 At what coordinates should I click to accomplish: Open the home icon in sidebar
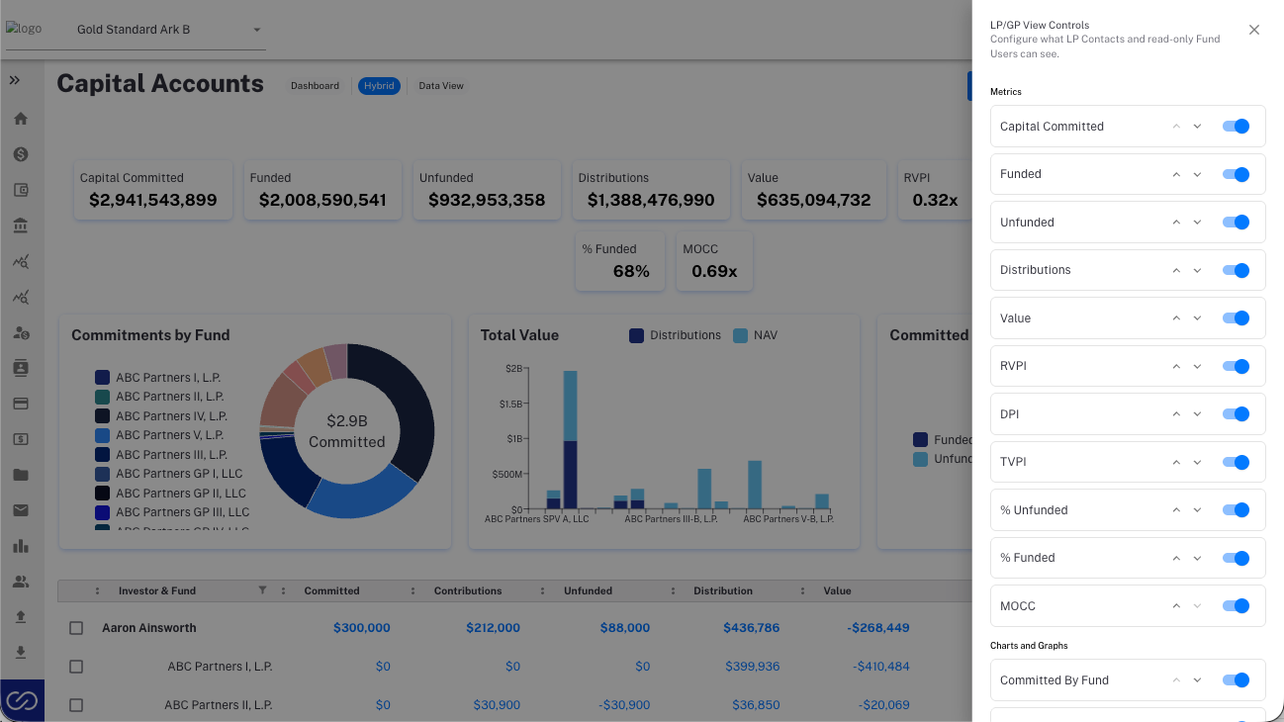(21, 119)
